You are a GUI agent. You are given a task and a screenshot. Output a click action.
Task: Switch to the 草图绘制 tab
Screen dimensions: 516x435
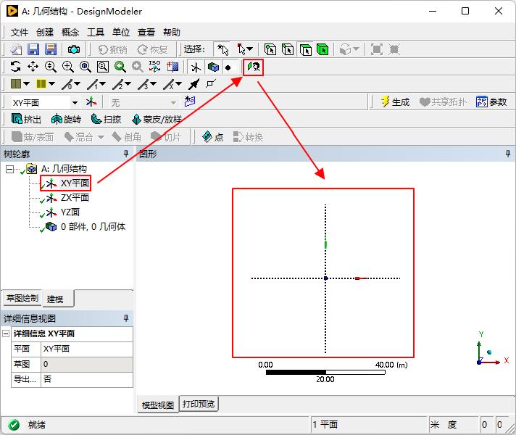(22, 299)
